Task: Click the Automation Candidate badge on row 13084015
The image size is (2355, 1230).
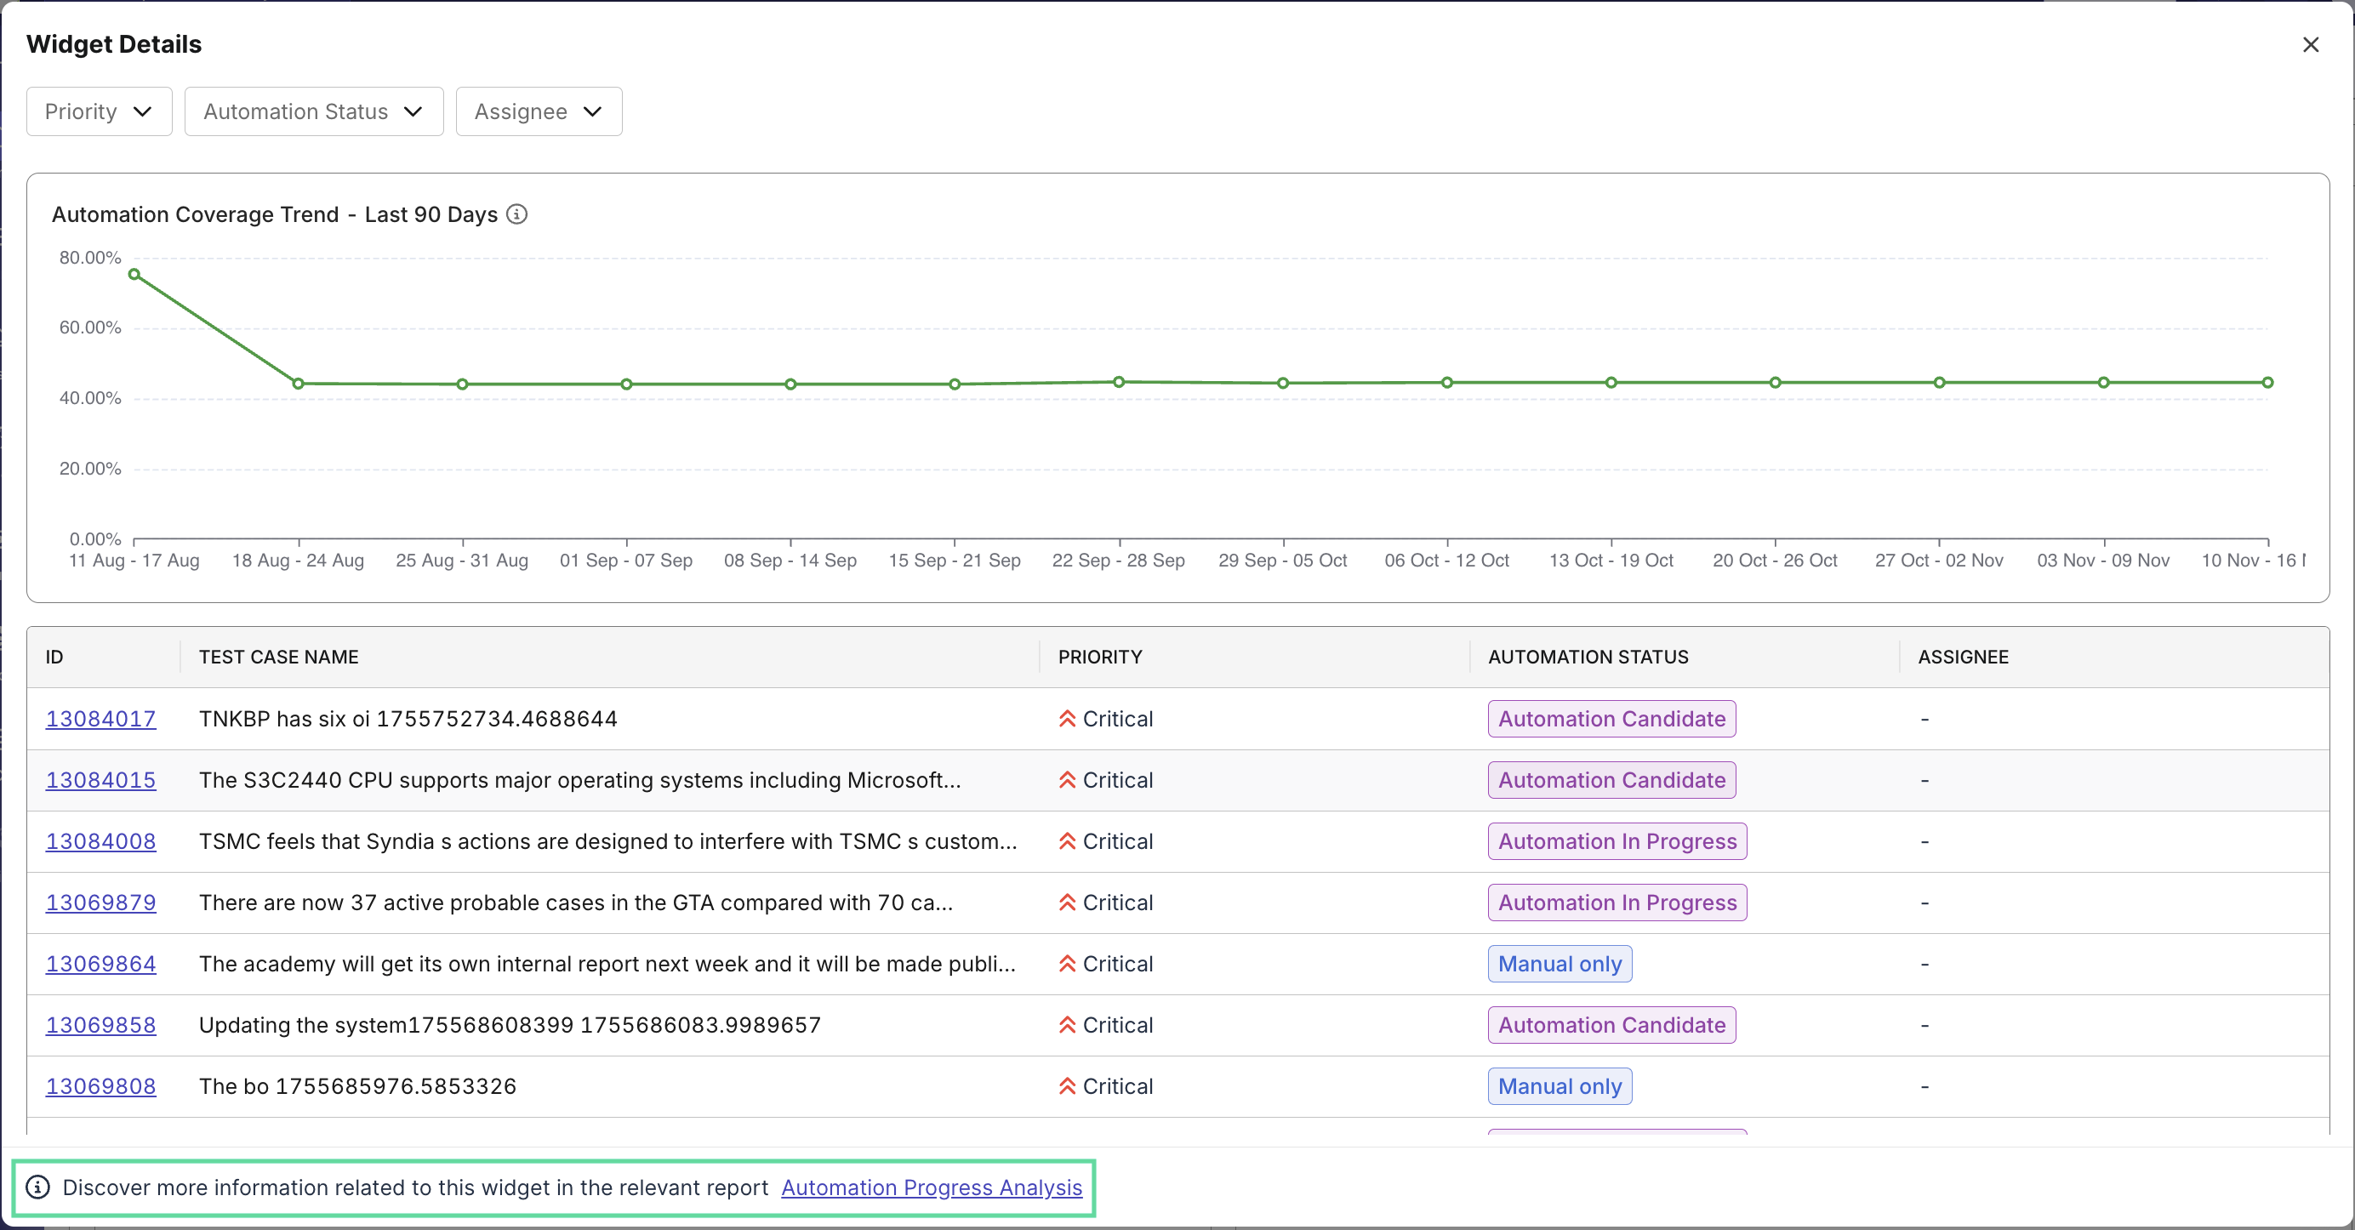Action: click(1610, 780)
